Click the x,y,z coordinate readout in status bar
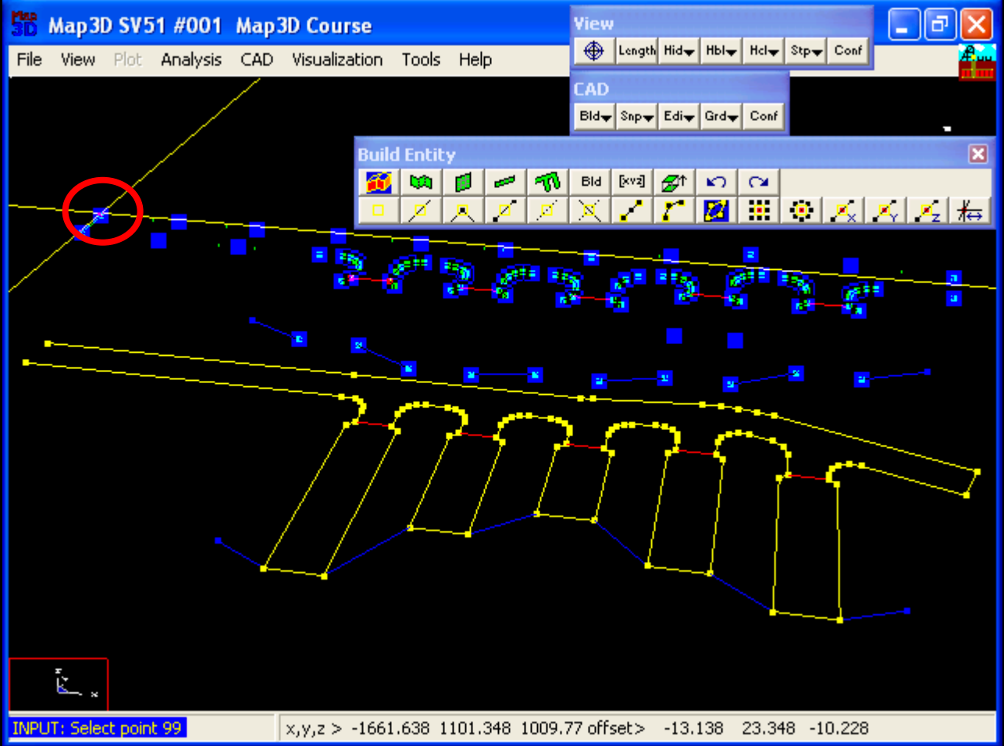The image size is (1004, 746). (434, 728)
